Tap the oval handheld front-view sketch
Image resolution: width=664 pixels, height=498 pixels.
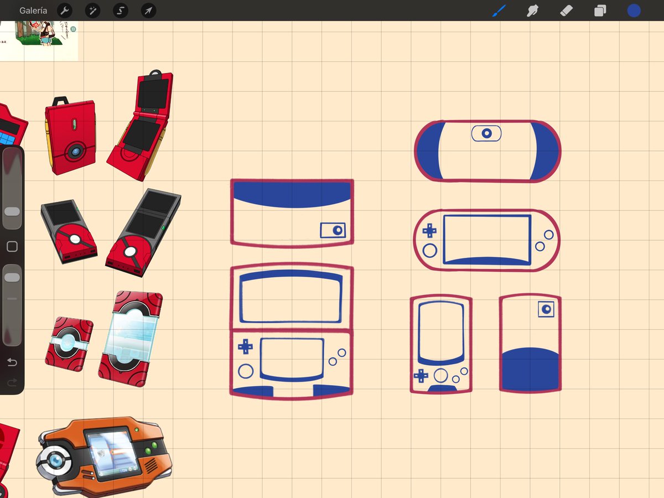click(x=487, y=240)
